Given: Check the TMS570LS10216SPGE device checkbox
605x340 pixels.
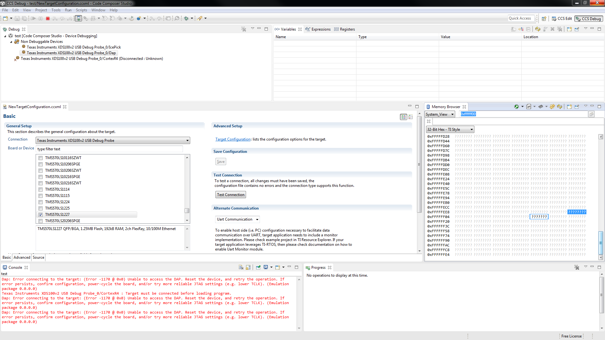Looking at the screenshot, I should [x=40, y=177].
